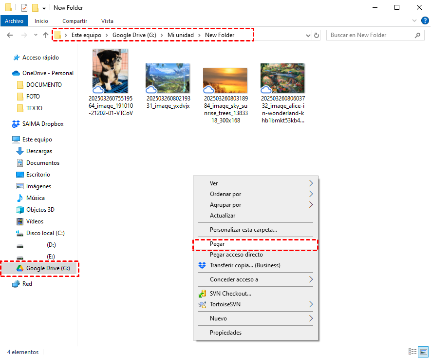This screenshot has width=431, height=358.
Task: Click 'Este equipo' in the address breadcrumb
Action: [86, 35]
